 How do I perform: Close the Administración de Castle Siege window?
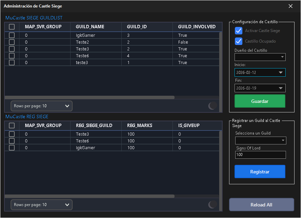(x=290, y=6)
